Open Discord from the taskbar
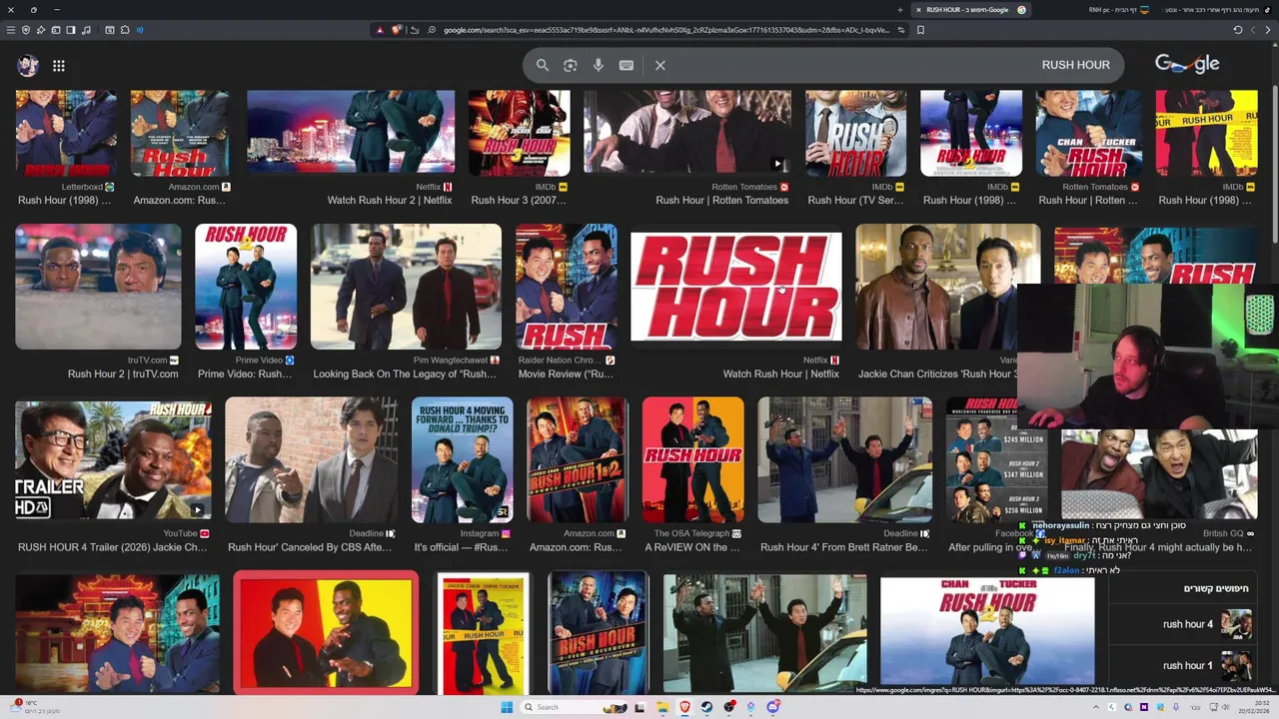Image resolution: width=1279 pixels, height=719 pixels. coord(773,707)
